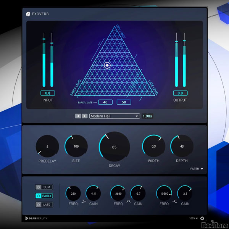Click the right input meter slider handle
229x229 pixels.
point(52,43)
